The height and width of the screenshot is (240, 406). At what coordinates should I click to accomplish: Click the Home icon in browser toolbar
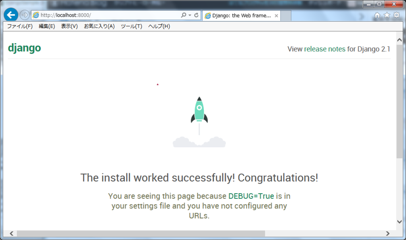click(x=377, y=15)
